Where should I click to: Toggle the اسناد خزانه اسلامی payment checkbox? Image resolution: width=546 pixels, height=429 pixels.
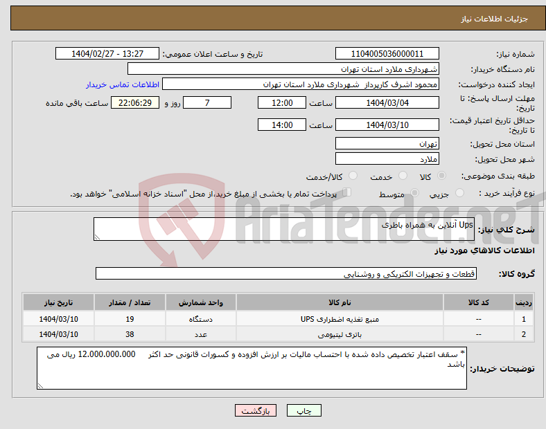pos(346,192)
